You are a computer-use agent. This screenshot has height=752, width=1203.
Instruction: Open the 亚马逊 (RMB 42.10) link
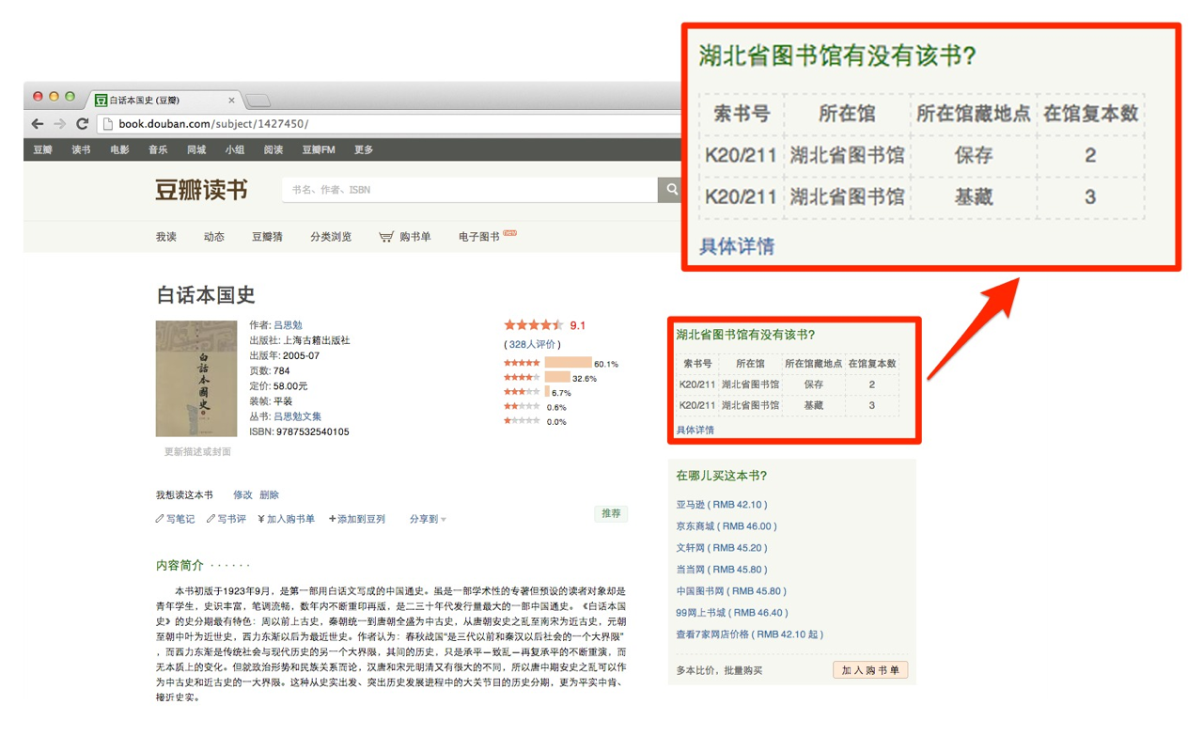(722, 505)
